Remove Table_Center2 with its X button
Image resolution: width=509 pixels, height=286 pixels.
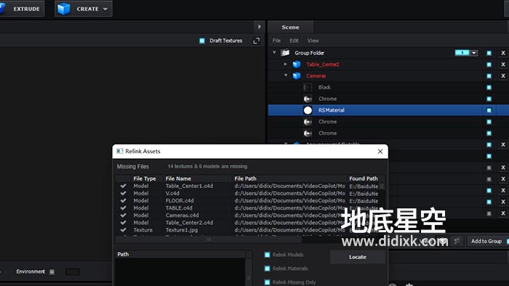pos(503,65)
